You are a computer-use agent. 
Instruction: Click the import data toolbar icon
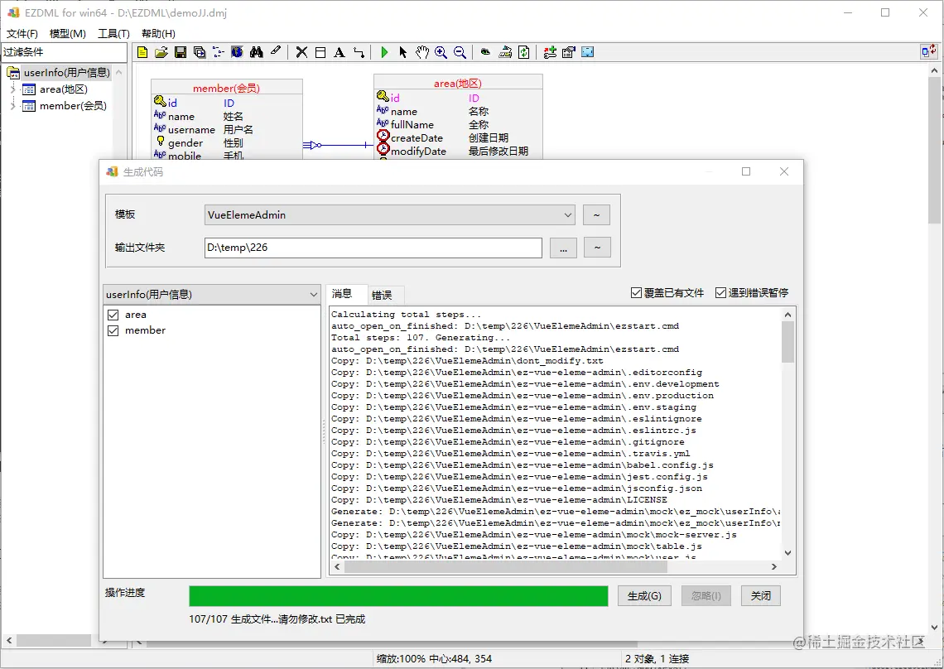point(505,52)
